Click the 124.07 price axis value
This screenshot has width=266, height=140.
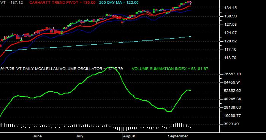tap(230, 33)
